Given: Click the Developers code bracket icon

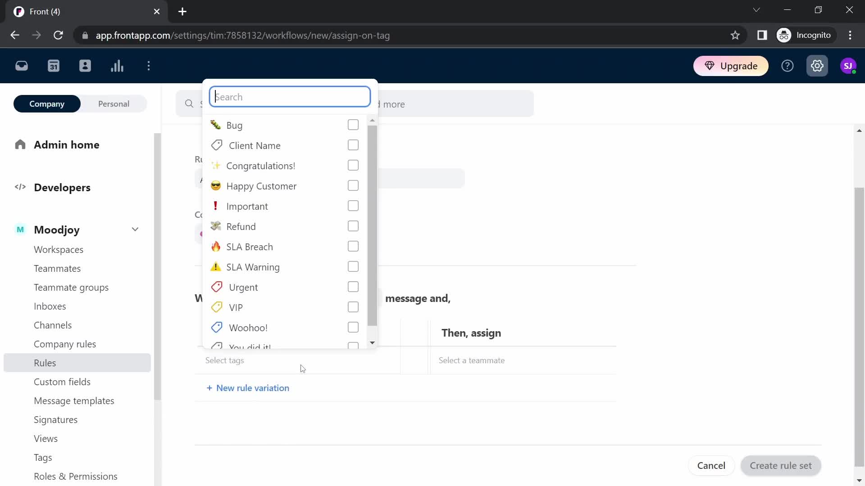Looking at the screenshot, I should [20, 188].
